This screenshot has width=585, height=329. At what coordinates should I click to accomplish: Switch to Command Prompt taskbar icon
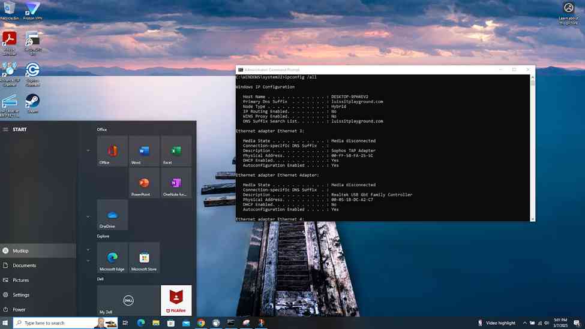(x=231, y=322)
